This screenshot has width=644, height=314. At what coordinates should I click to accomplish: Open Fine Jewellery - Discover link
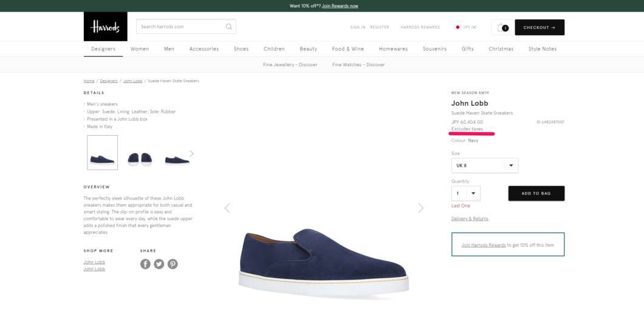(290, 65)
